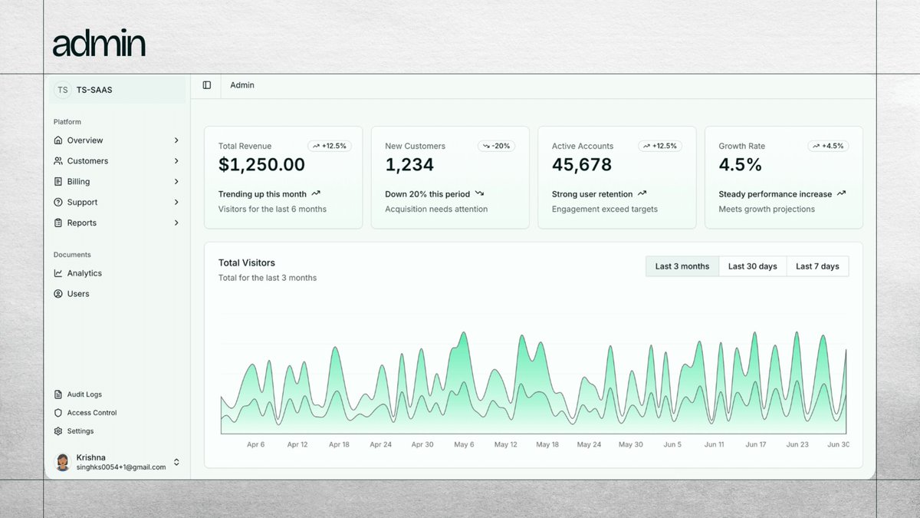This screenshot has width=920, height=518.
Task: Expand the Overview chevron
Action: coord(176,140)
